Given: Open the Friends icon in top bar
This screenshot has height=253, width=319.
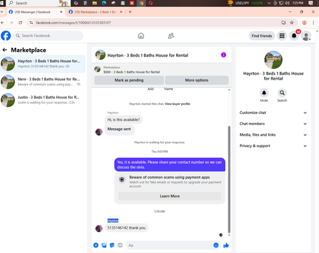Looking at the screenshot, I should pos(171,36).
